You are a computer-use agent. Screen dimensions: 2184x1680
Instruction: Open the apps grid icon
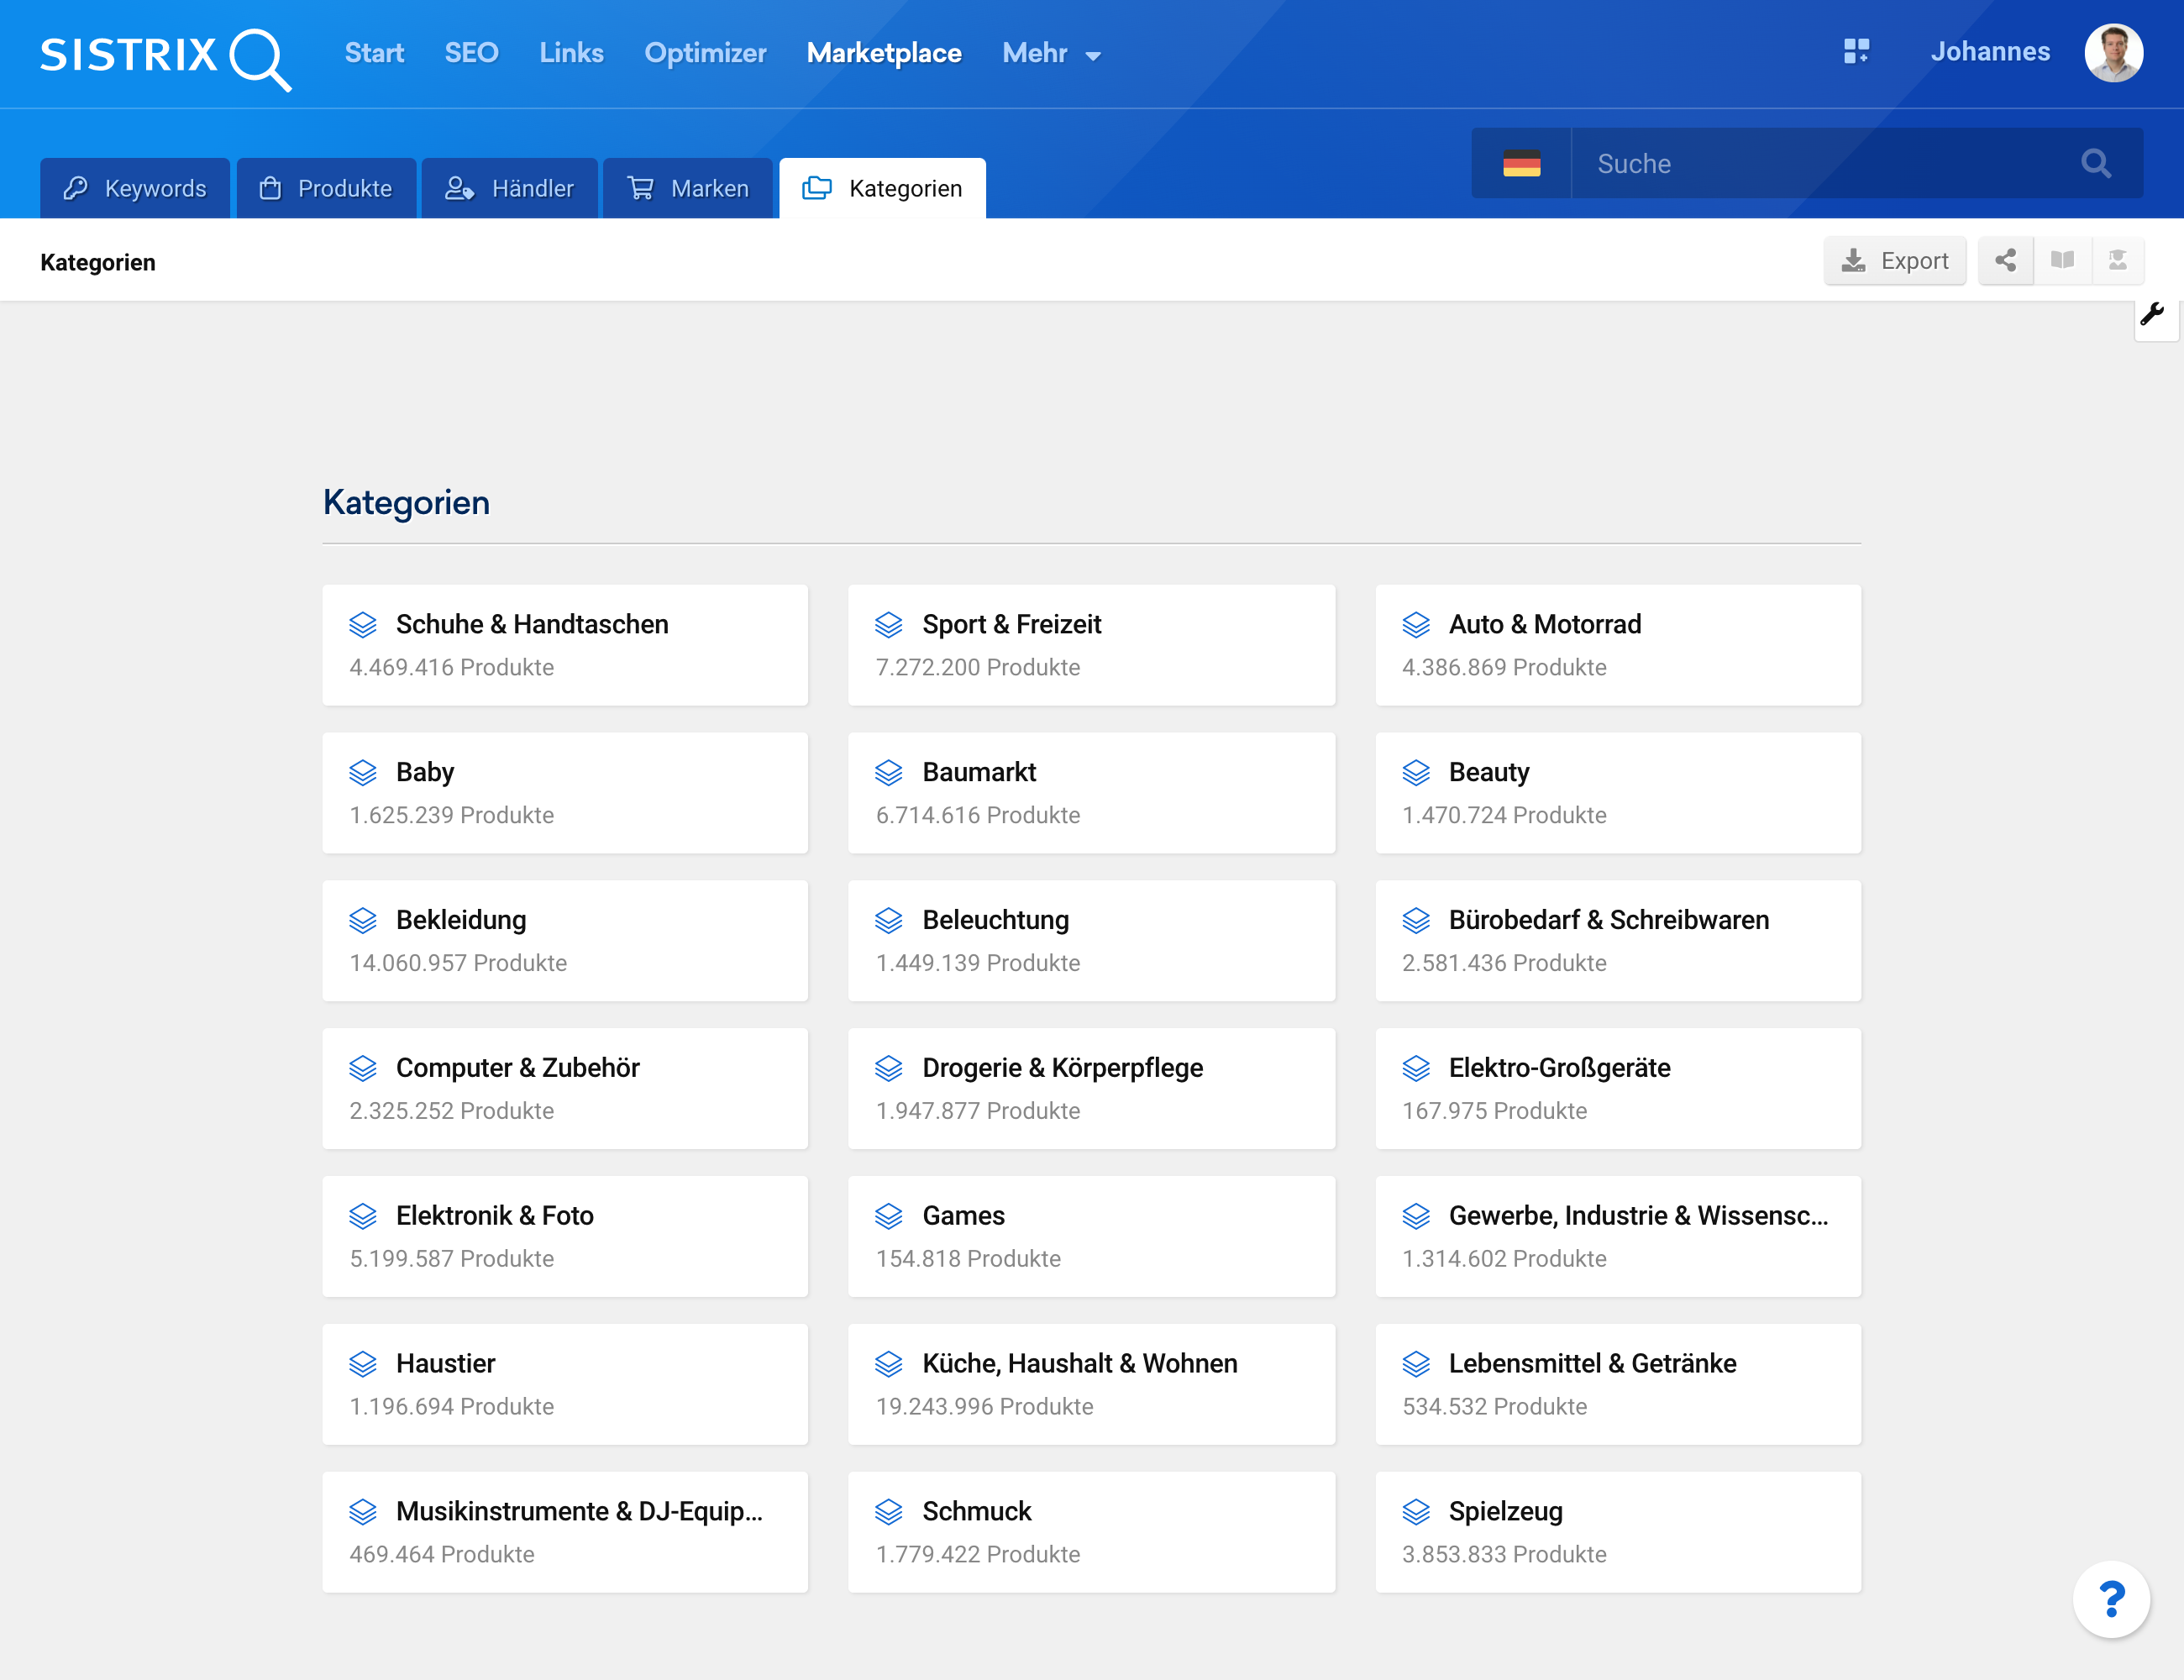pyautogui.click(x=1856, y=52)
